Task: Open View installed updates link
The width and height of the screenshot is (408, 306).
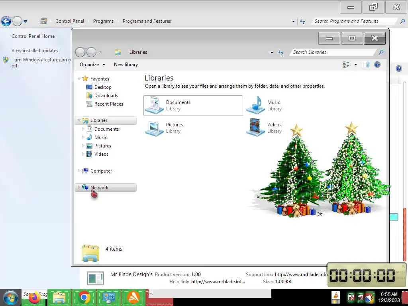Action: [35, 51]
